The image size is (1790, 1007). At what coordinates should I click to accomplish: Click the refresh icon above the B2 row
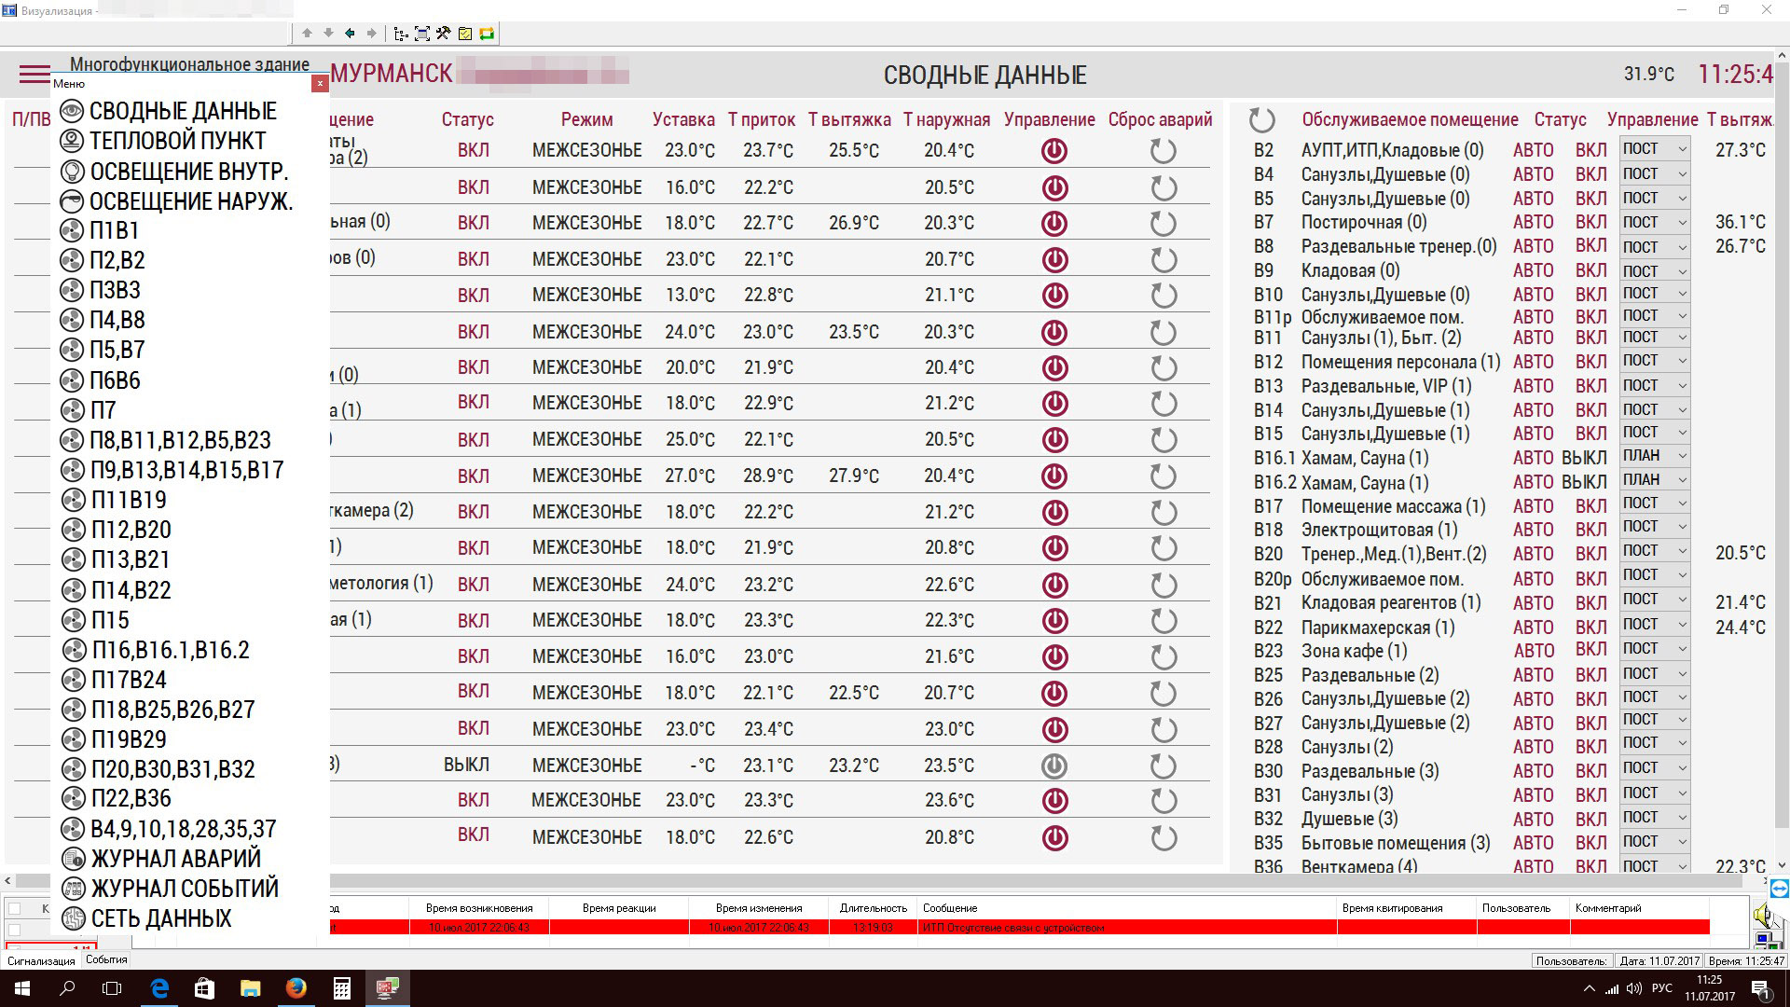pos(1261,119)
